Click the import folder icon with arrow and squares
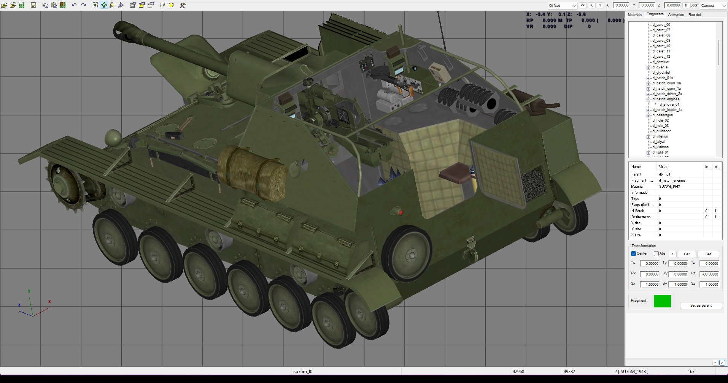 click(x=13, y=5)
